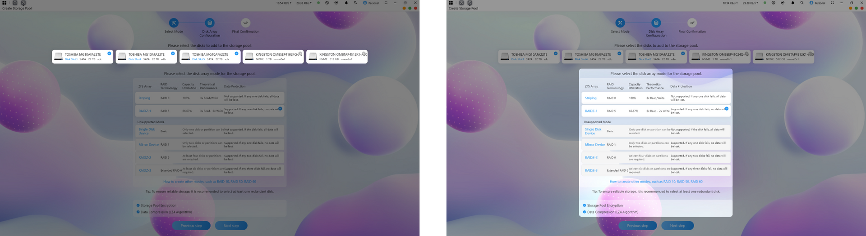
Task: Uncheck the TOSHIBA Disk Slot3 disk
Action: click(x=529, y=57)
